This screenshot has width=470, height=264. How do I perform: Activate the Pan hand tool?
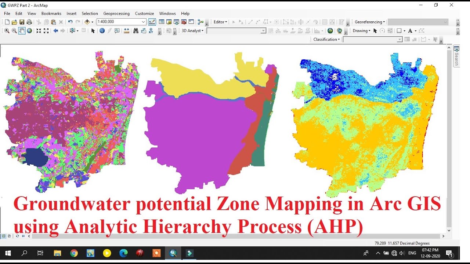click(x=22, y=31)
